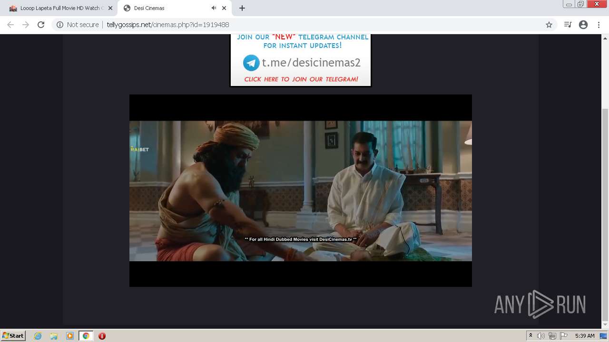Open the media controls icon
The width and height of the screenshot is (609, 342).
[568, 25]
